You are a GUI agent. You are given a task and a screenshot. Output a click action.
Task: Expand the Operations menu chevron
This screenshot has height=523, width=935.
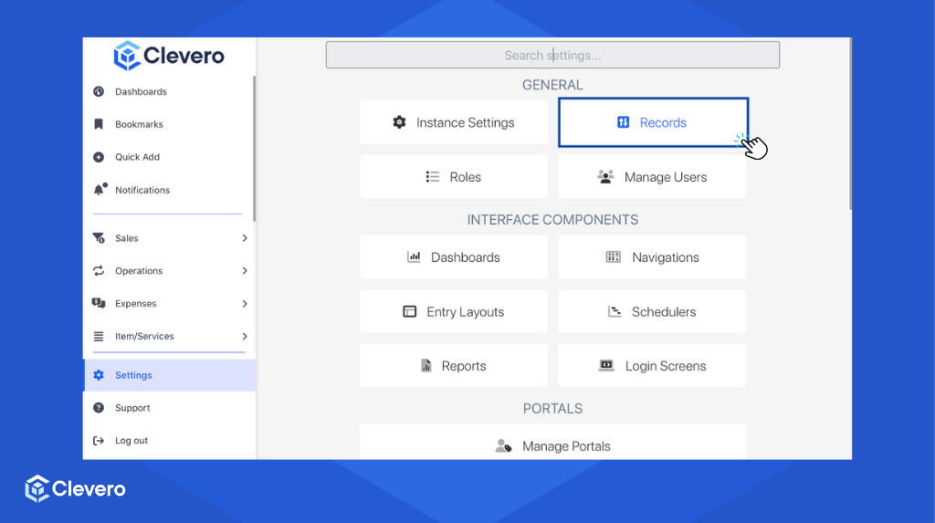(245, 271)
